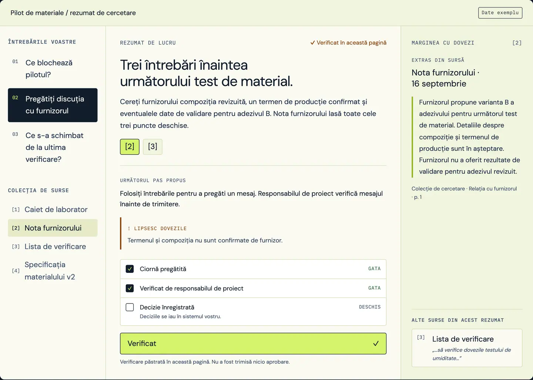
Task: Click the Colecție de cercetare source reference
Action: click(x=464, y=193)
